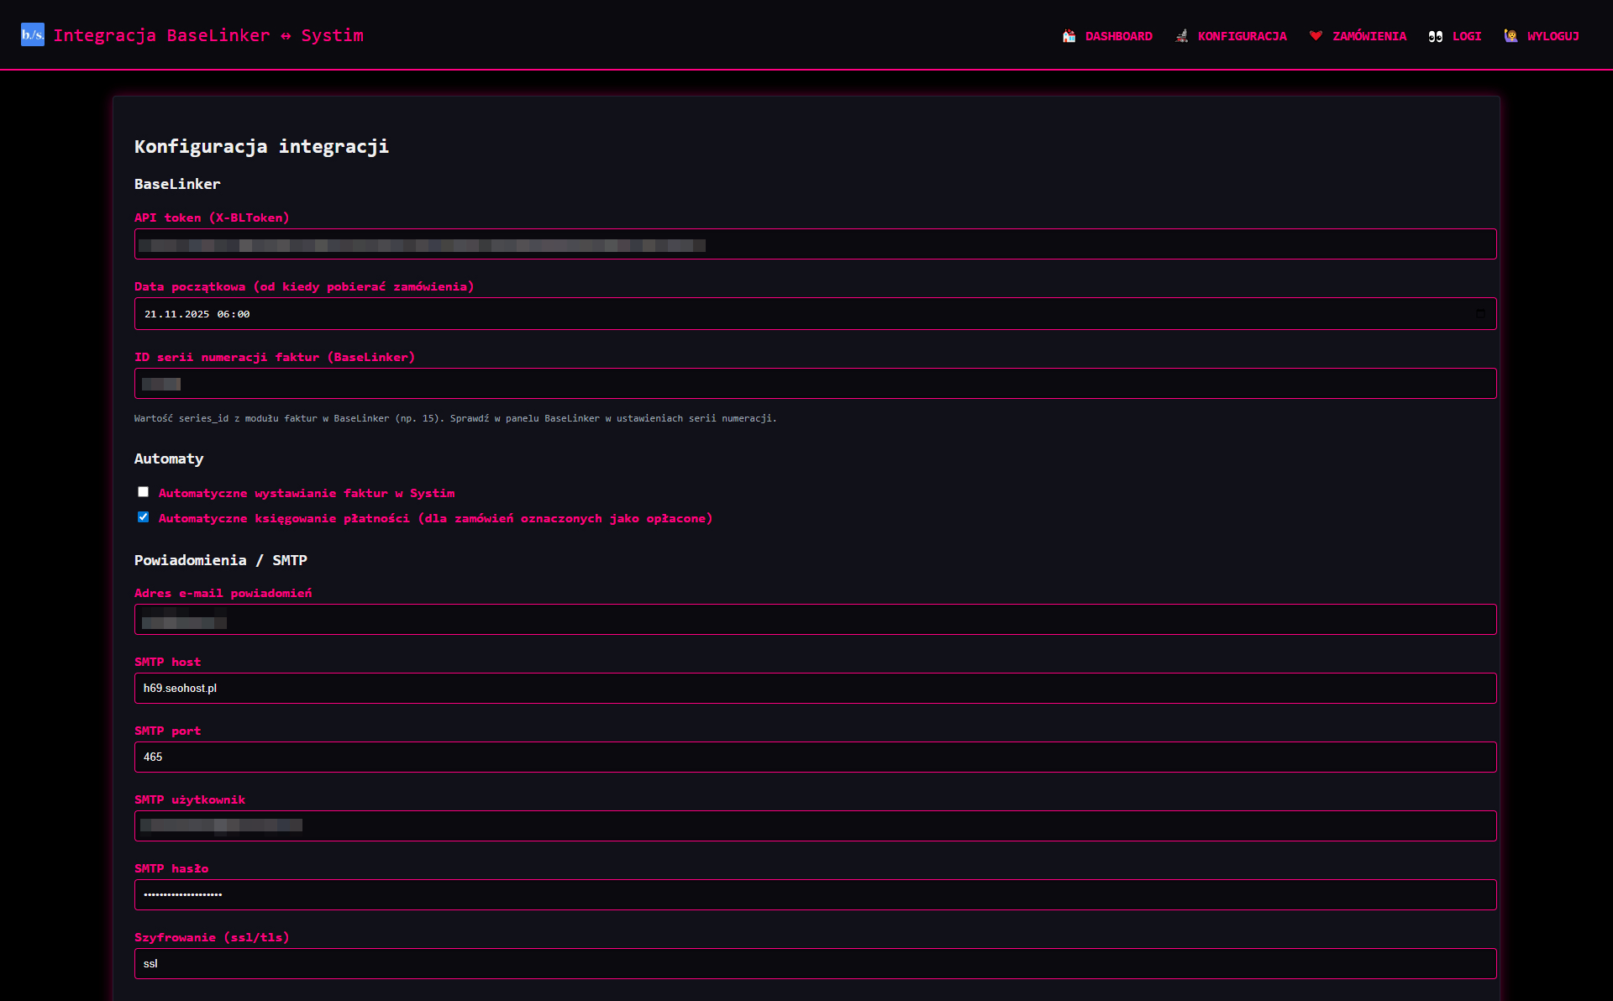Viewport: 1613px width, 1001px height.
Task: Click the b/s logo in the header
Action: tap(33, 34)
